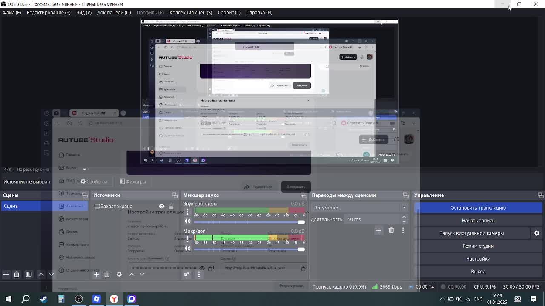The height and width of the screenshot is (306, 545).
Task: Open 47% preview zoom dropdown
Action: (x=8, y=169)
